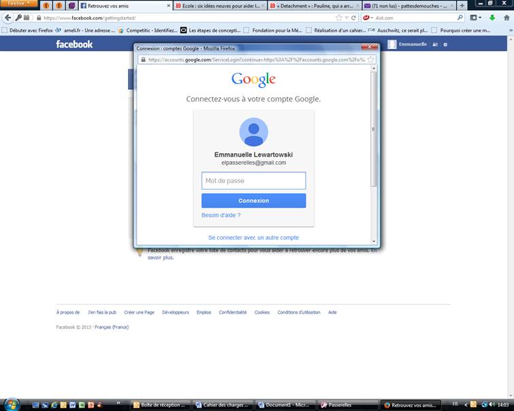Viewport: 514px width, 411px height.
Task: Launch Internet Explorer from quick launch
Action: pyautogui.click(x=54, y=405)
